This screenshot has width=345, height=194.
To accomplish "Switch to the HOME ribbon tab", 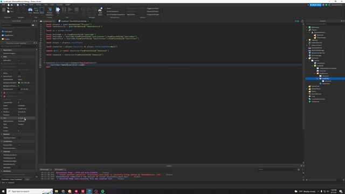I will click(31, 5).
